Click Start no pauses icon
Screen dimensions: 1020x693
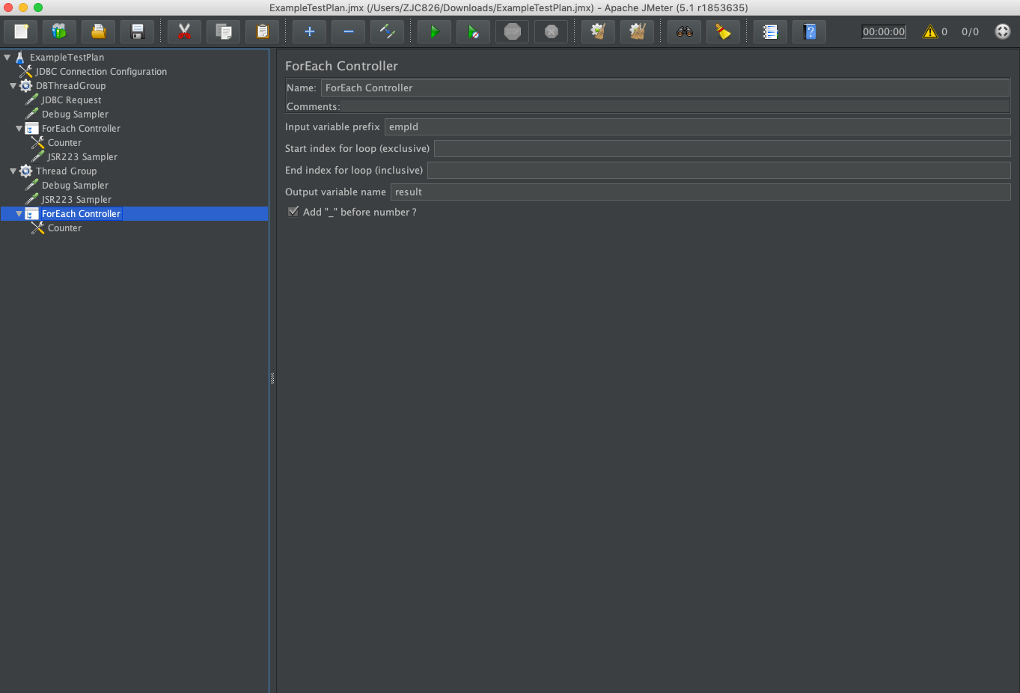click(473, 31)
